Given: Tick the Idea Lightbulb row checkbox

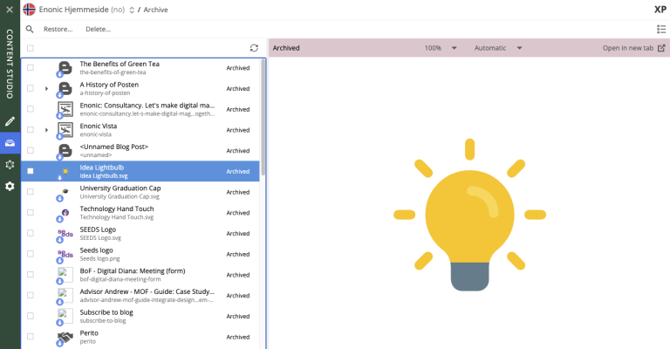Looking at the screenshot, I should click(31, 171).
